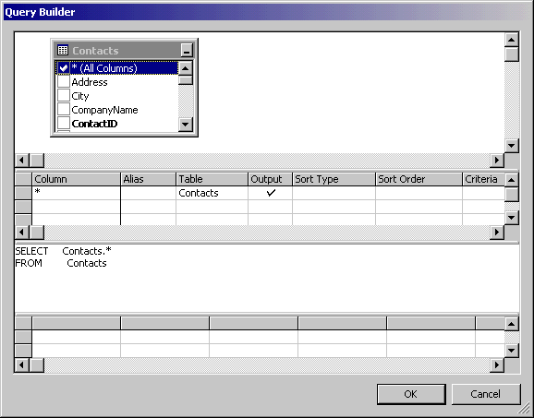Viewport: 534px width, 418px height.
Task: Click the Table header in grid pane
Action: (x=212, y=179)
